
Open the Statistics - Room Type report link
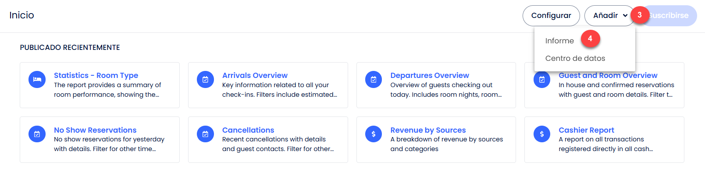coord(96,75)
